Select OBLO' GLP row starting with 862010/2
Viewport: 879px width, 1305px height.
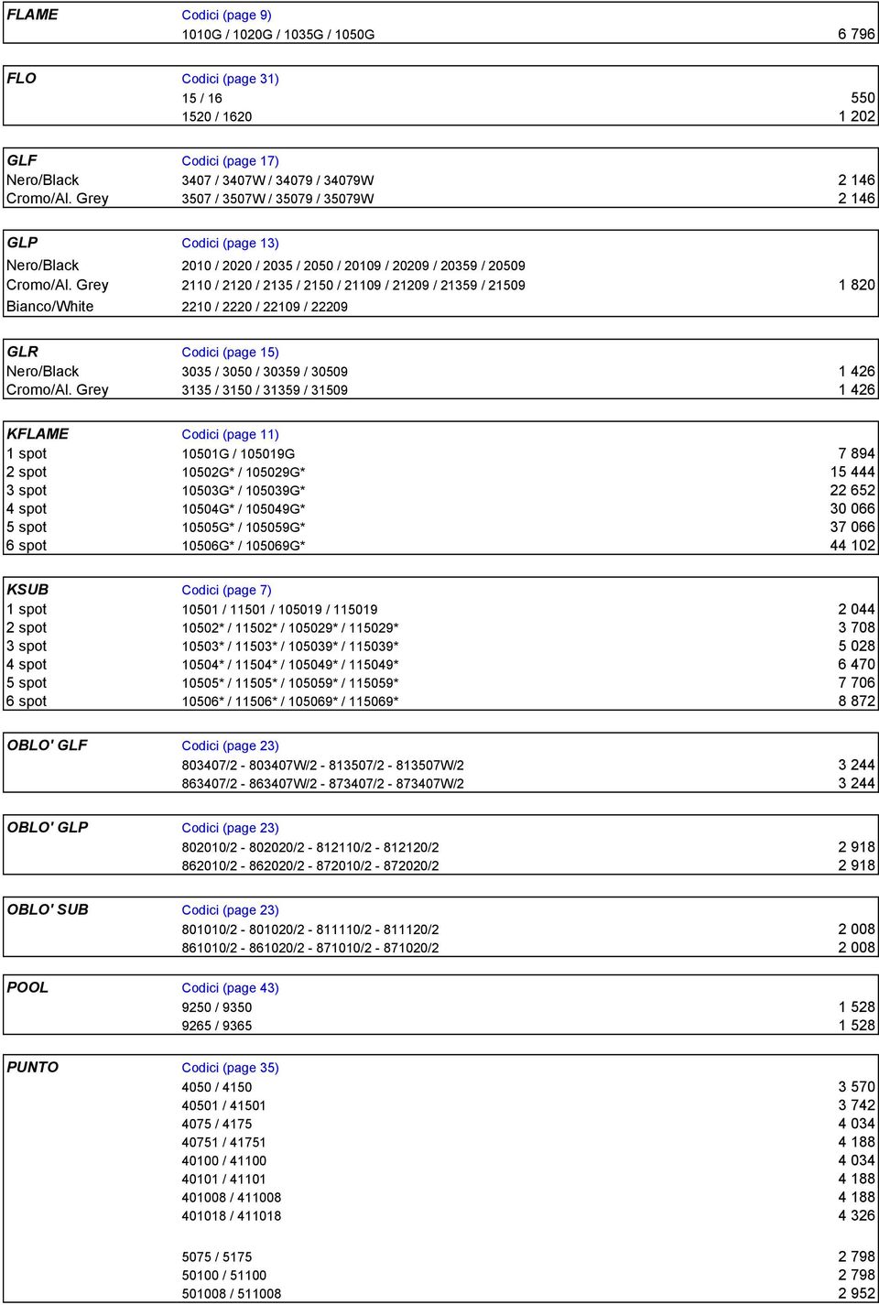[309, 866]
